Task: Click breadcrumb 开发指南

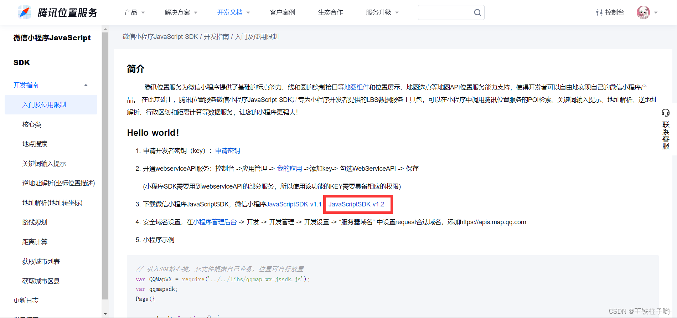Action: click(216, 37)
